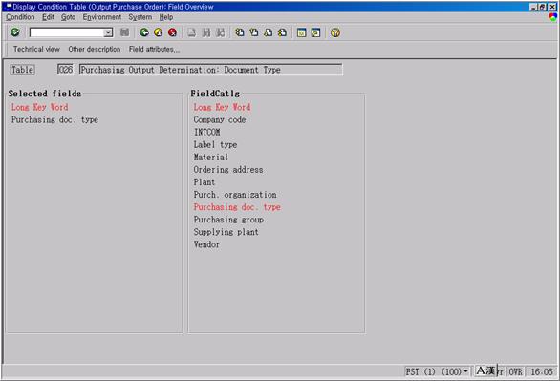Click the Technical view button
The height and width of the screenshot is (381, 560).
[x=36, y=49]
